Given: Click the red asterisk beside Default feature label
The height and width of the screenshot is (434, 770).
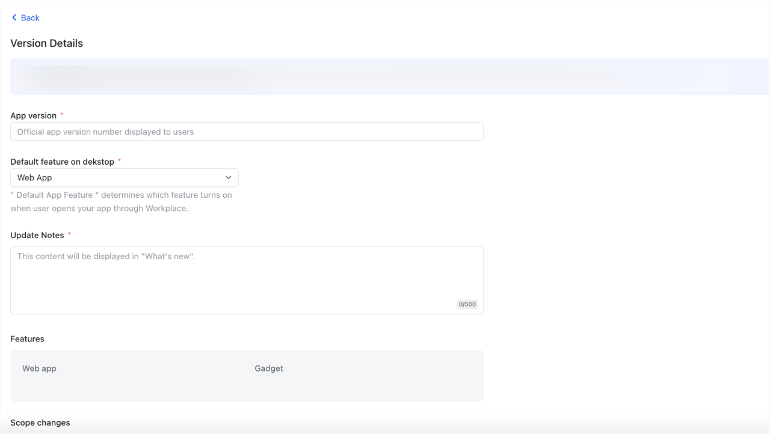Looking at the screenshot, I should coord(119,161).
